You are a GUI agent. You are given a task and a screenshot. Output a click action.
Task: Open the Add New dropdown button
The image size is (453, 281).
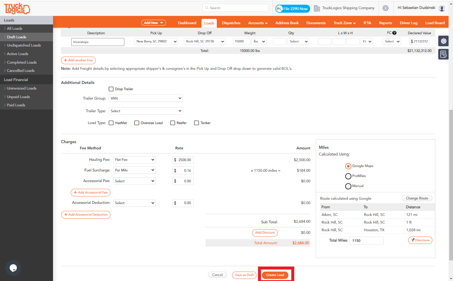(153, 23)
